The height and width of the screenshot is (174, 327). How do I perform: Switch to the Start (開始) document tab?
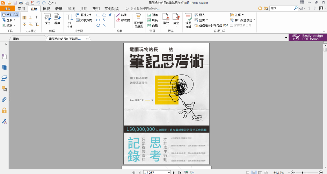[x=27, y=39]
